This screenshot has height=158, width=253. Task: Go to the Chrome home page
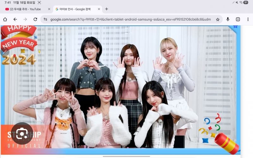coord(5,19)
